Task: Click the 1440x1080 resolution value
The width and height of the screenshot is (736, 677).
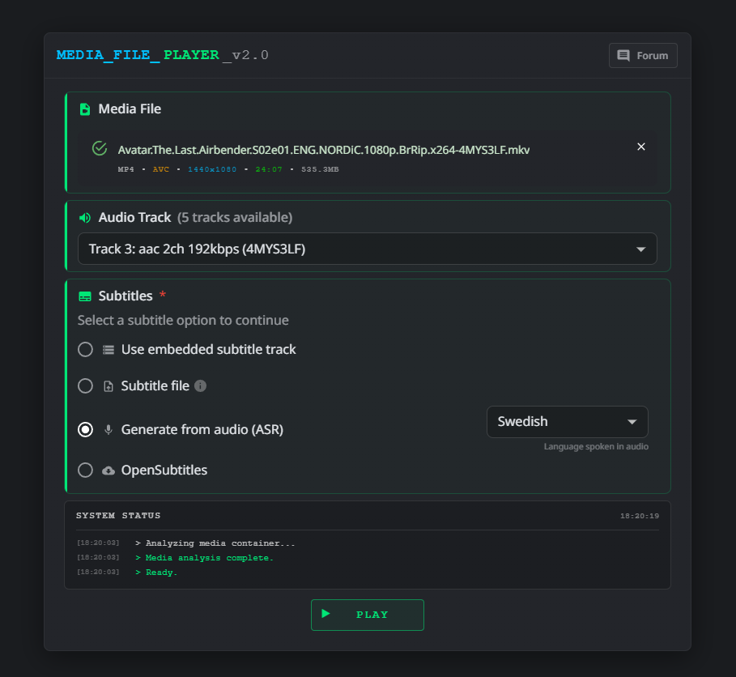Action: click(212, 169)
